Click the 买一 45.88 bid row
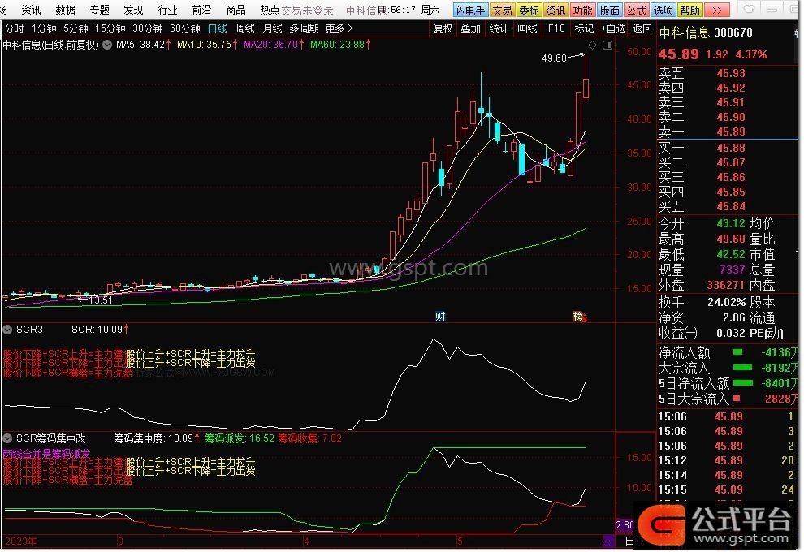 702,149
